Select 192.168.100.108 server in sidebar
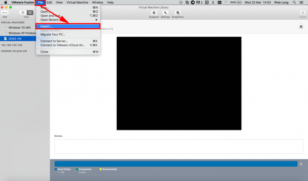This screenshot has width=308, height=181. [12, 45]
